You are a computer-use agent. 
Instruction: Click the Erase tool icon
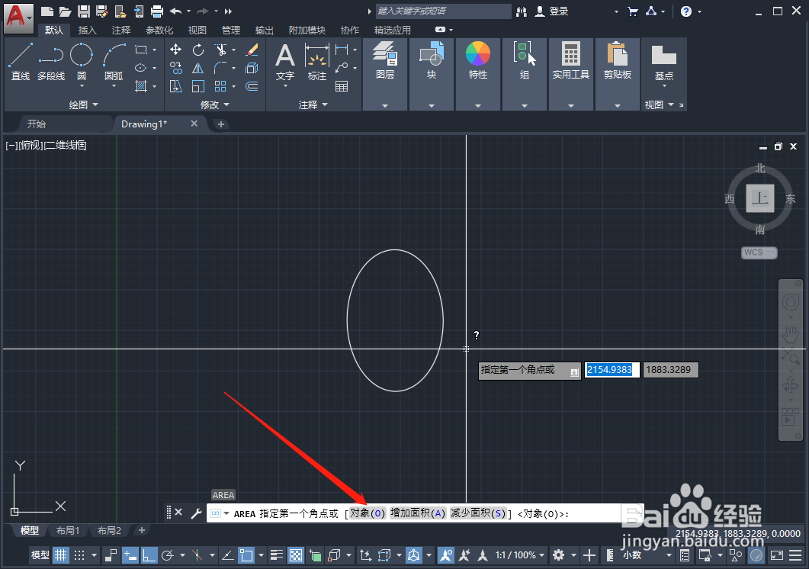[x=252, y=50]
